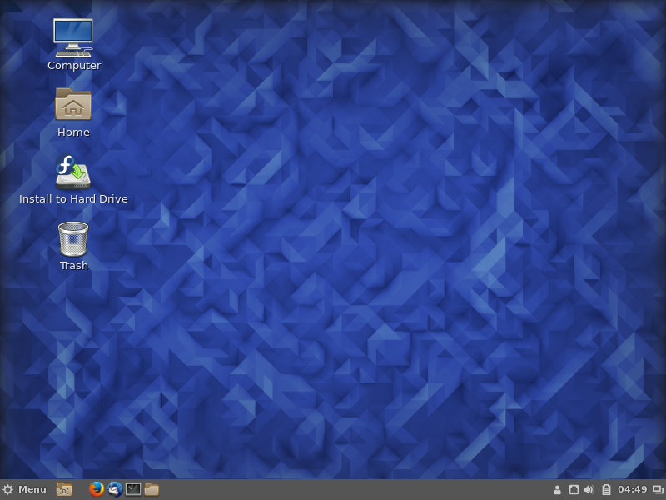Select the Home folder desktop icon
Screen dimensions: 666x500
click(73, 104)
